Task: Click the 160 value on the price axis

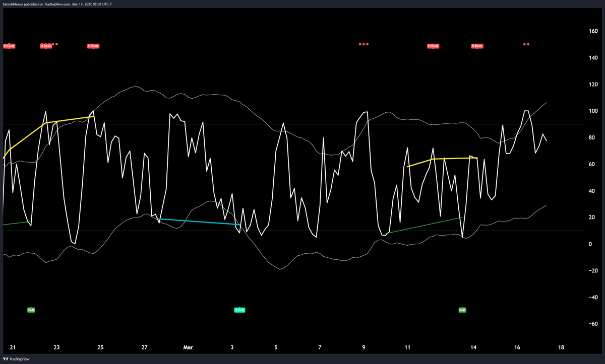Action: (x=593, y=31)
